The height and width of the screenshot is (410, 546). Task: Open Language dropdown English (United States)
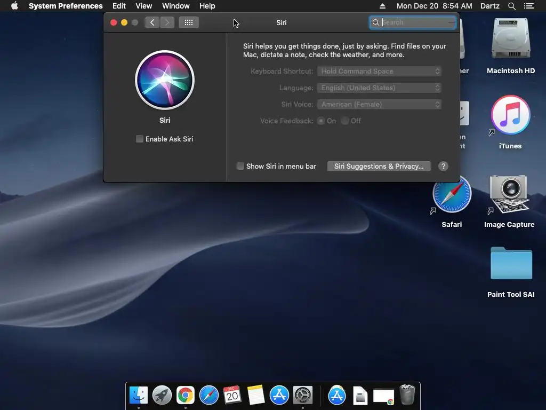coord(379,88)
